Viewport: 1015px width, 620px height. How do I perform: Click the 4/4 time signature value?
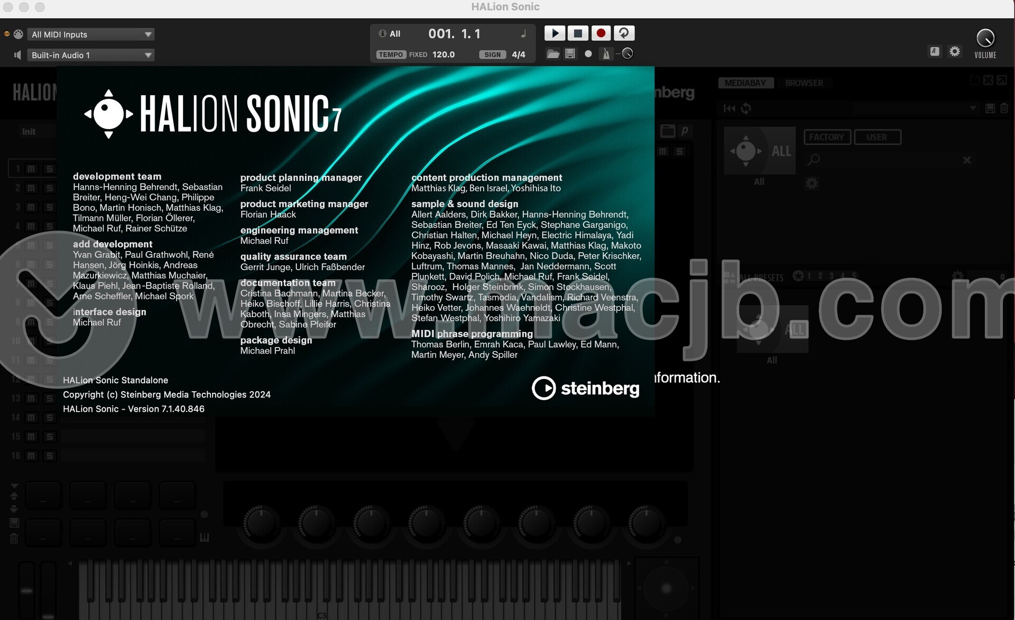519,54
